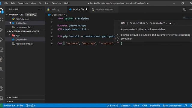Open the Search activity bar icon
192x108 pixels.
[1, 19]
